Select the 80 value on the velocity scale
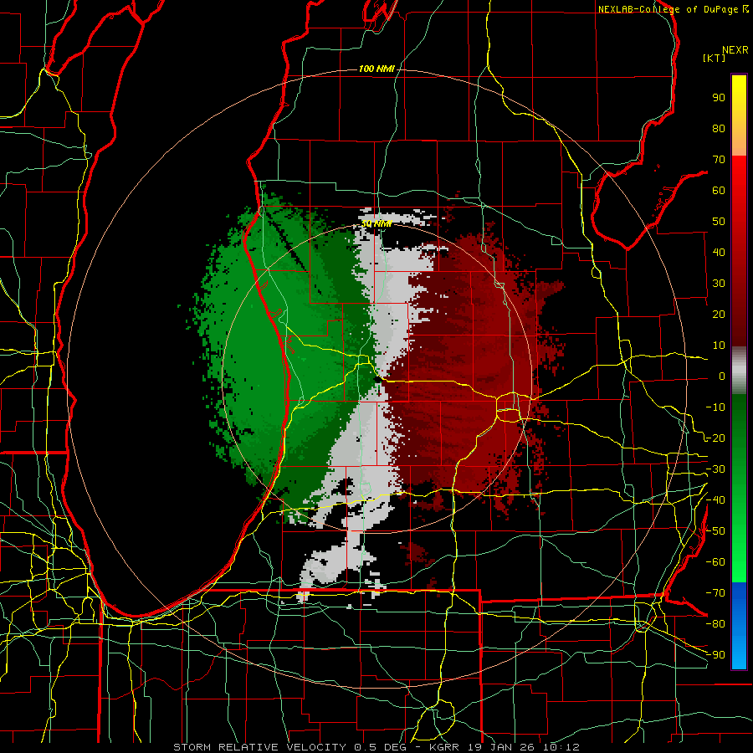The width and height of the screenshot is (753, 753). pyautogui.click(x=719, y=129)
